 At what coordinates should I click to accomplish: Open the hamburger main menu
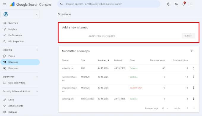click(x=5, y=4)
